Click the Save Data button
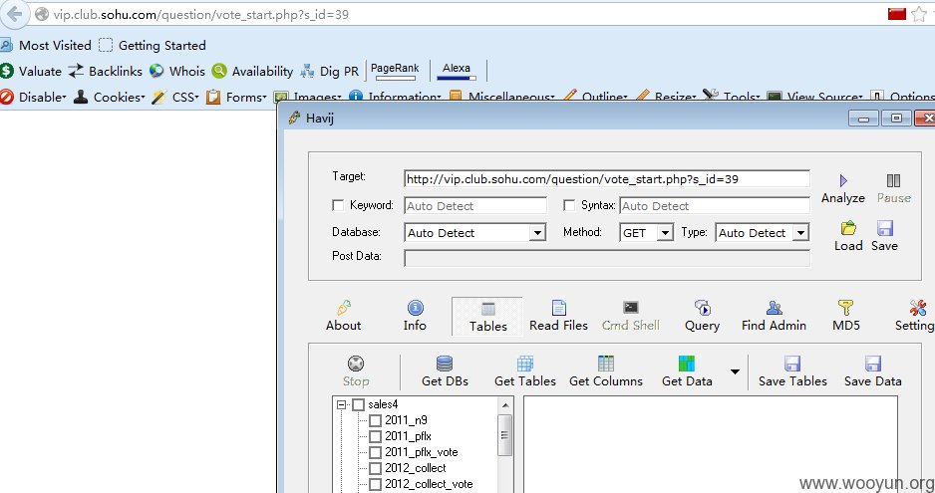The width and height of the screenshot is (935, 493). click(873, 371)
